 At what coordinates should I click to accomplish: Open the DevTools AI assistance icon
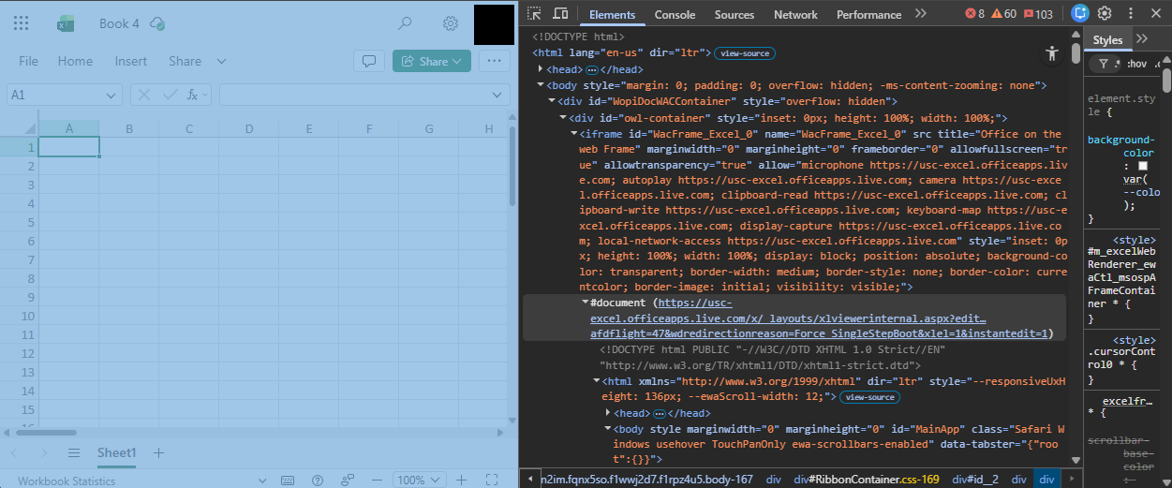click(1080, 14)
